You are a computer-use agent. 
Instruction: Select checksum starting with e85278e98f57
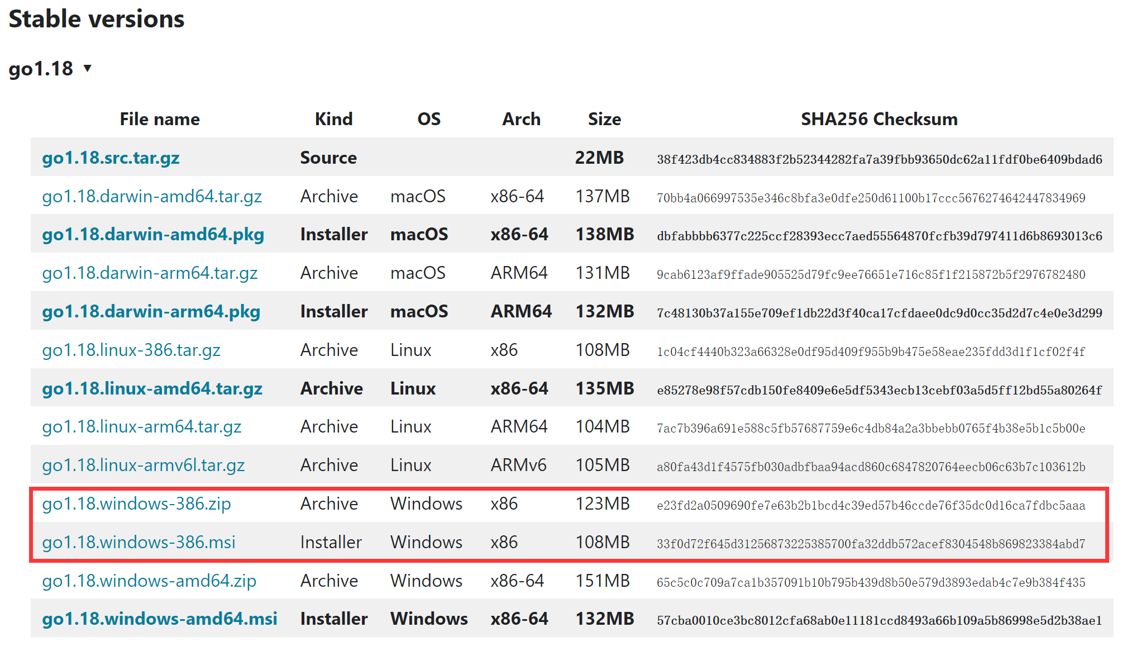(x=880, y=390)
